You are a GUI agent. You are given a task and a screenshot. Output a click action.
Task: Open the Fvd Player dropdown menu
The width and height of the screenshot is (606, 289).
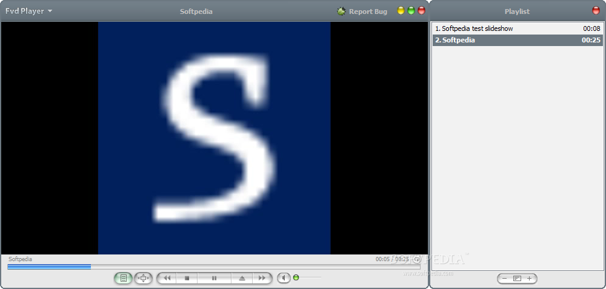click(28, 11)
